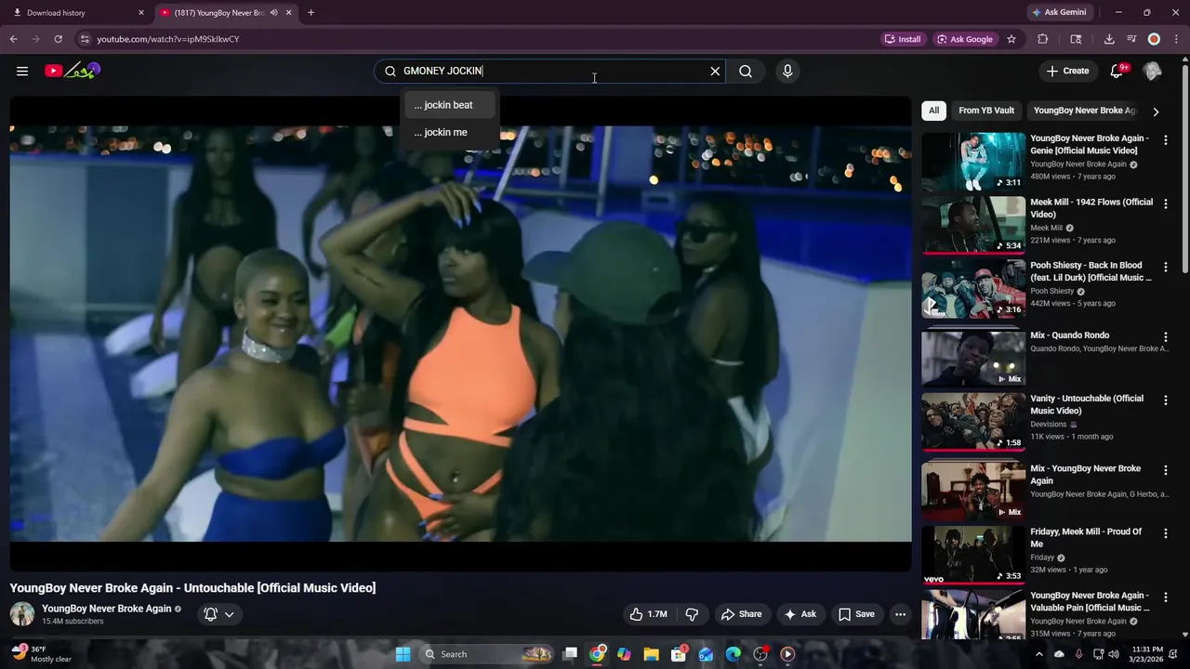Show hidden system tray icons
Viewport: 1190px width, 669px height.
click(x=1039, y=654)
